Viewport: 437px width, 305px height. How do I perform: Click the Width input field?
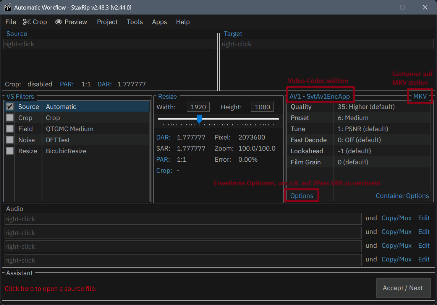tap(198, 107)
